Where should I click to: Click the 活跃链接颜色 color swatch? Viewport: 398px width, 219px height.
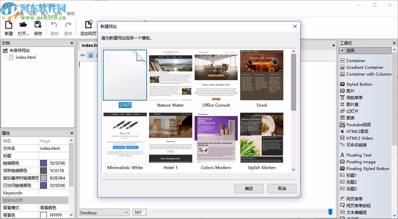pos(44,170)
